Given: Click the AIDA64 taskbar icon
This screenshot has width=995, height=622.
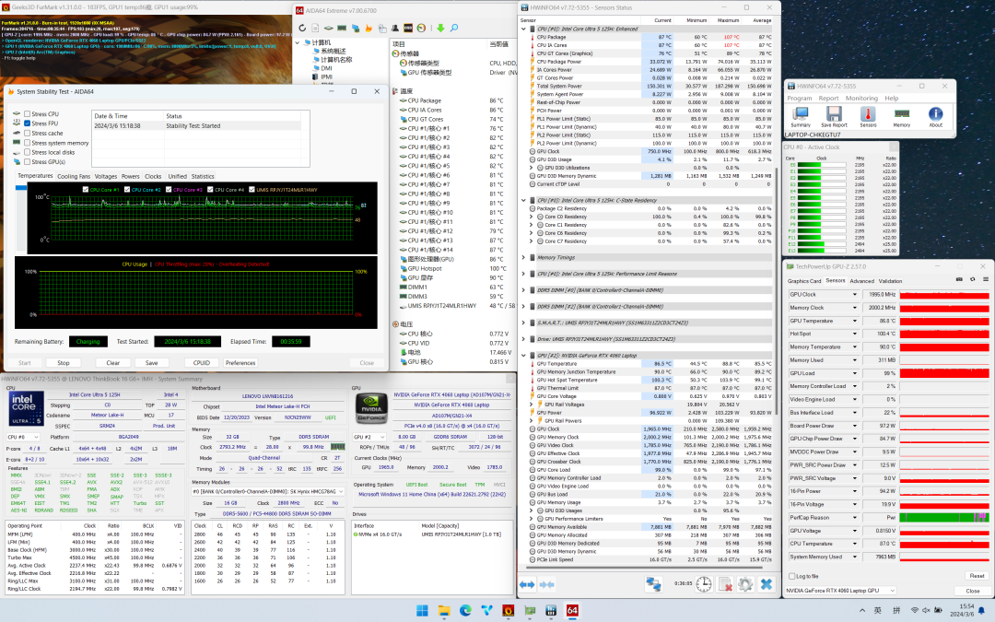Looking at the screenshot, I should coord(572,610).
